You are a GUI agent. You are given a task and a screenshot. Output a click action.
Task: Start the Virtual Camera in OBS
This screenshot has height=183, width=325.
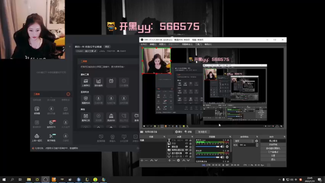273,148
